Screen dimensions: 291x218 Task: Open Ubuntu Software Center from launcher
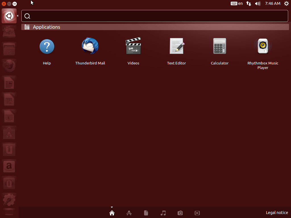click(9, 133)
